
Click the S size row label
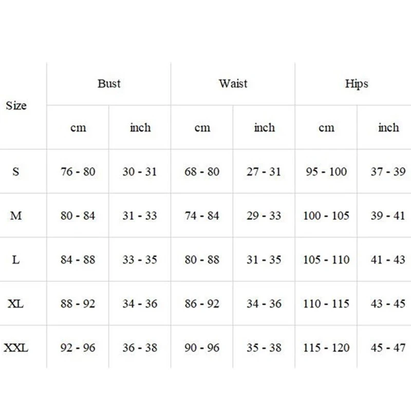coord(16,172)
